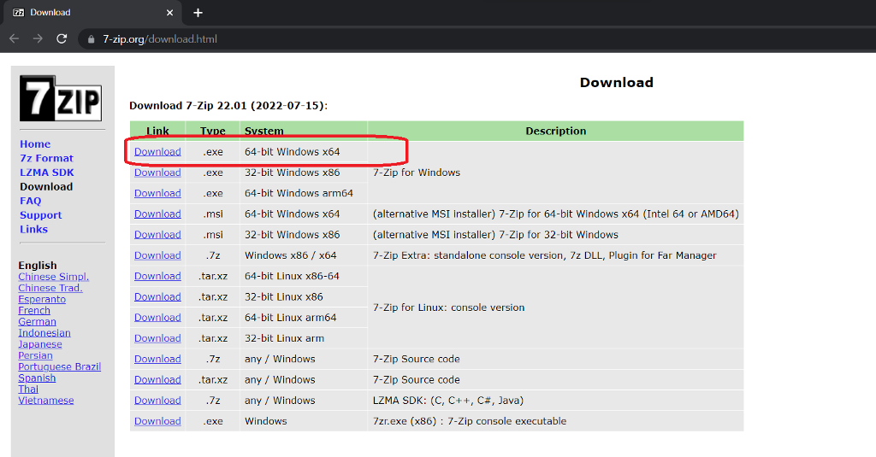Viewport: 876px width, 457px height.
Task: Download the 64-bit Linux arm64 .tar.xz
Action: coord(157,318)
